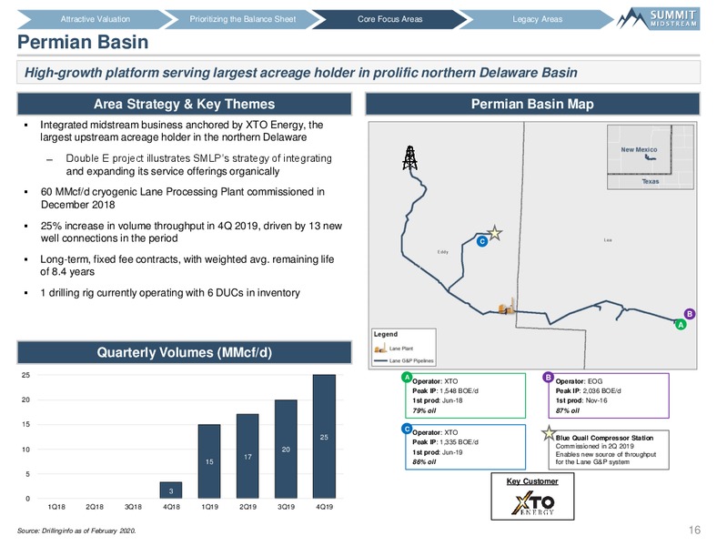This screenshot has width=717, height=546.
Task: Click the 60 MMcf/d cryogenic Lane Plant bullet
Action: 183,198
